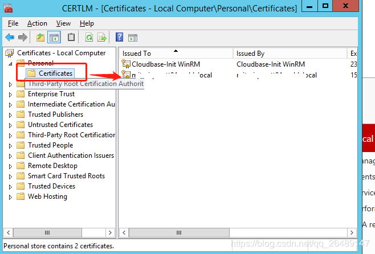
Task: Expand Third-Party Root Certification node
Action: pos(10,136)
